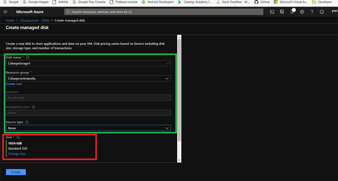Click the form scrollbar up arrow
338x181 pixels.
179,37
